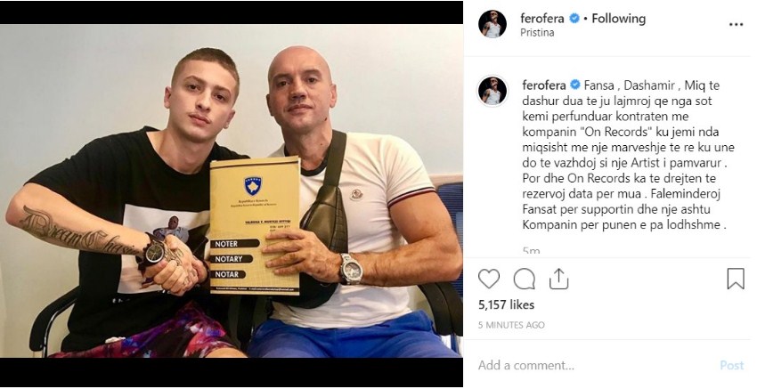Click the posted photo of two men
The height and width of the screenshot is (389, 757).
232,191
